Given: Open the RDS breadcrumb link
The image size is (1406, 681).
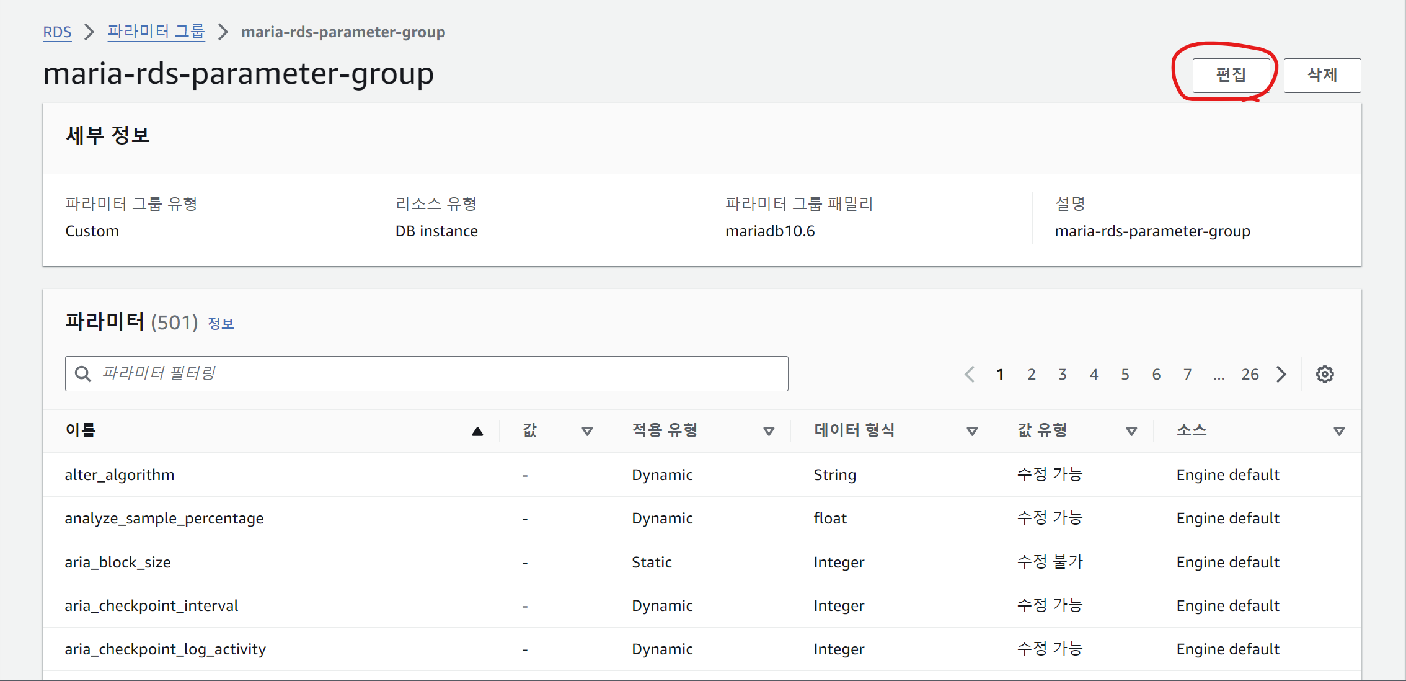Looking at the screenshot, I should click(57, 32).
